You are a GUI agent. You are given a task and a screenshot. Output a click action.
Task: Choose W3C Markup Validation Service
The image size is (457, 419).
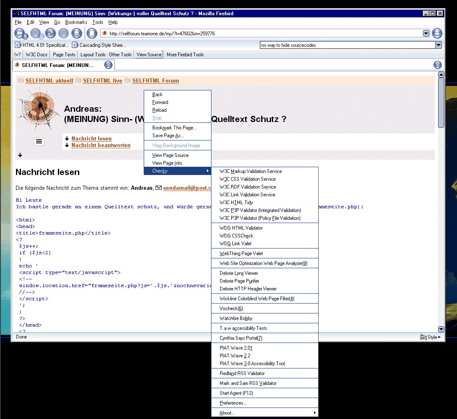point(250,171)
